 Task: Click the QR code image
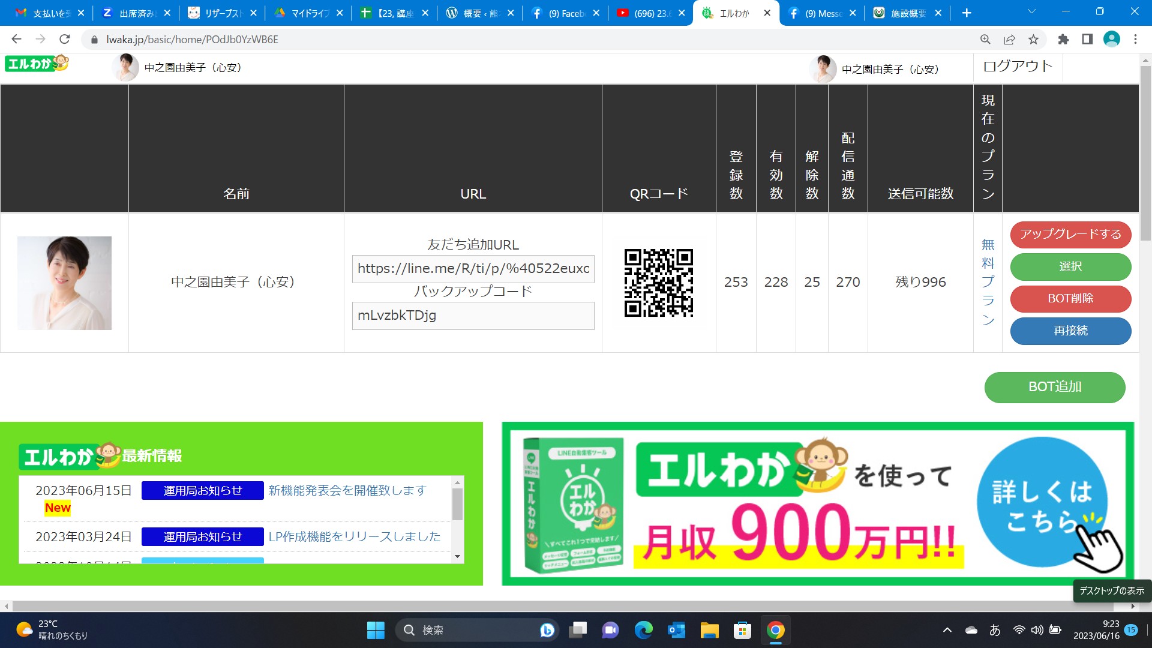click(x=659, y=283)
